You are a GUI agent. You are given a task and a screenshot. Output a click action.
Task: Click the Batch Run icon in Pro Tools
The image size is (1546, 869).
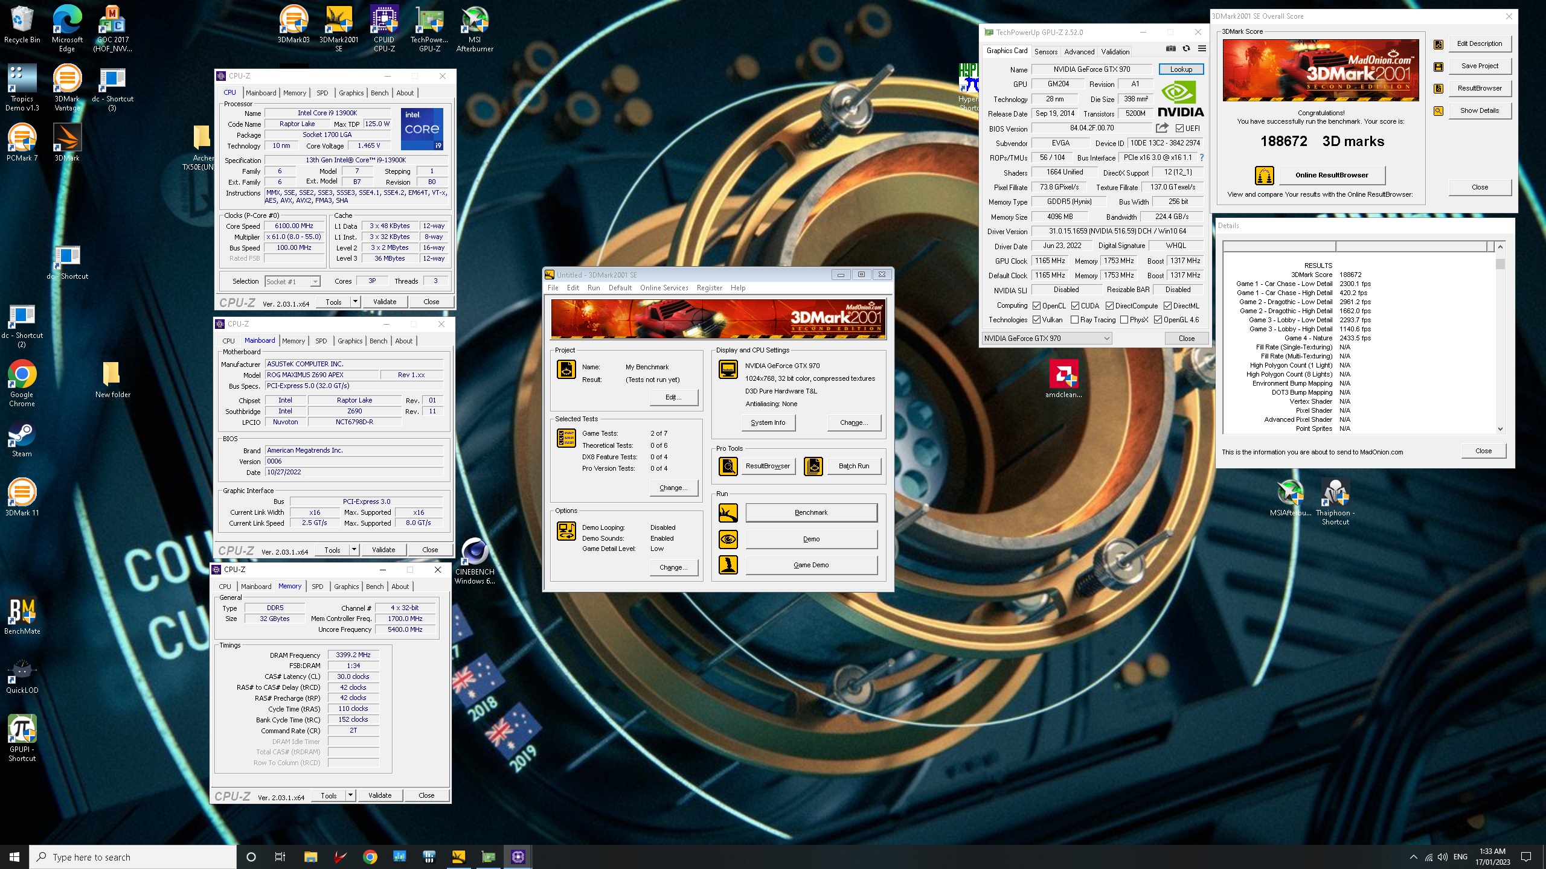813,466
